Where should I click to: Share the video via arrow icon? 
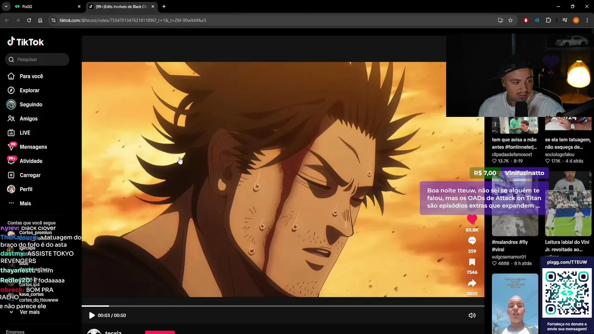coord(472,283)
